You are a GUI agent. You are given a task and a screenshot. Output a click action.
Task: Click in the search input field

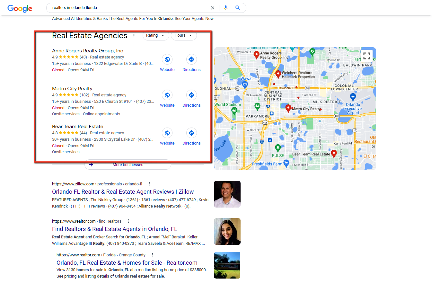tap(128, 8)
